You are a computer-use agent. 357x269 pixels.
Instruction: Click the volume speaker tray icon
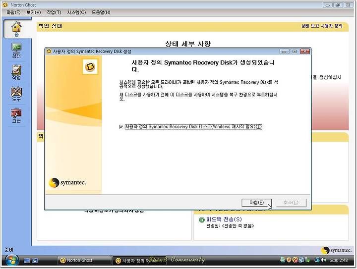point(323,260)
